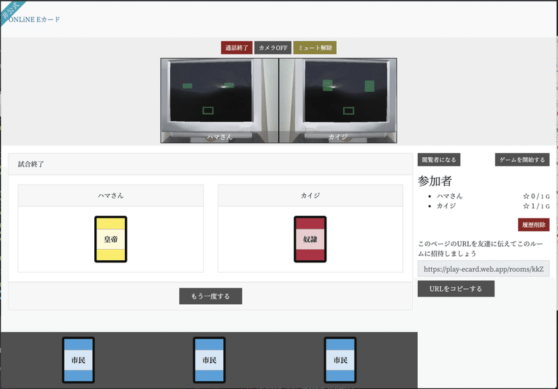Click the 皇帝 emperor card
The width and height of the screenshot is (558, 389).
111,239
